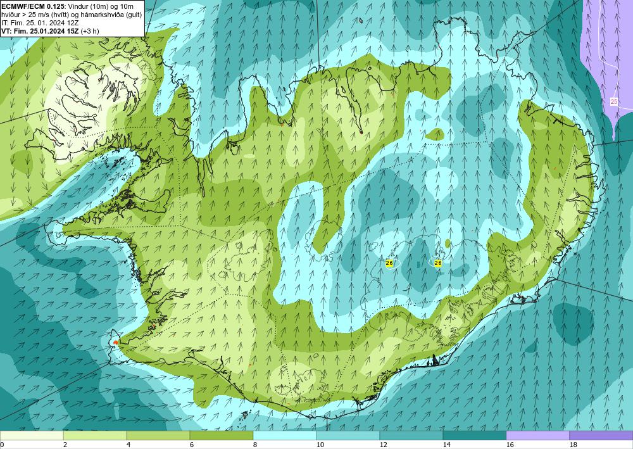Image resolution: width=633 pixels, height=449 pixels.
Task: Click the 'VT: Fim. 25.01.2024 15Z' line
Action: [40, 31]
